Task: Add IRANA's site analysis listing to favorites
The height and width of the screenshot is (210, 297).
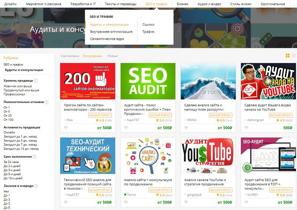Action: point(186,127)
